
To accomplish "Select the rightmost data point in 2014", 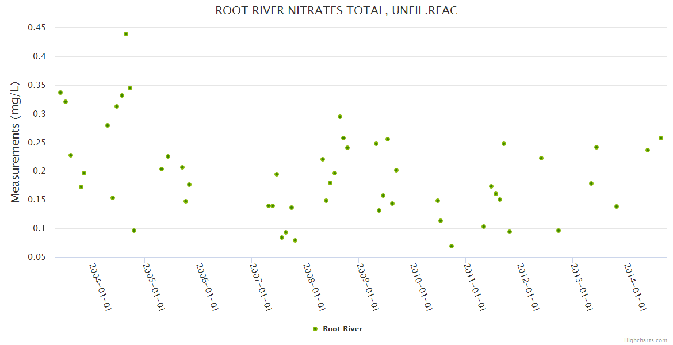I will [x=661, y=138].
